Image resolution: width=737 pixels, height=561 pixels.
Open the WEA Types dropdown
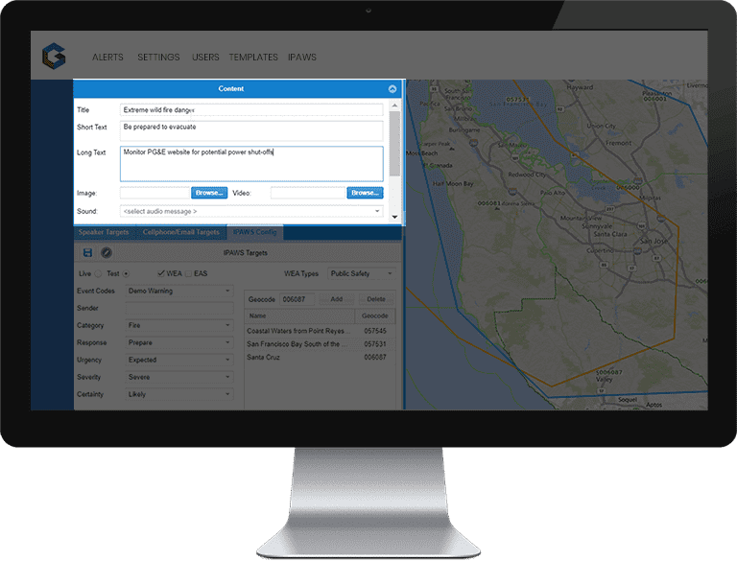click(x=361, y=273)
